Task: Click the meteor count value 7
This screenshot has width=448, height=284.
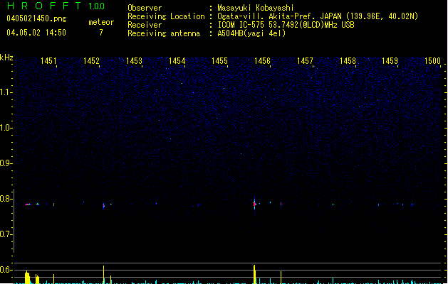Action: pos(101,33)
